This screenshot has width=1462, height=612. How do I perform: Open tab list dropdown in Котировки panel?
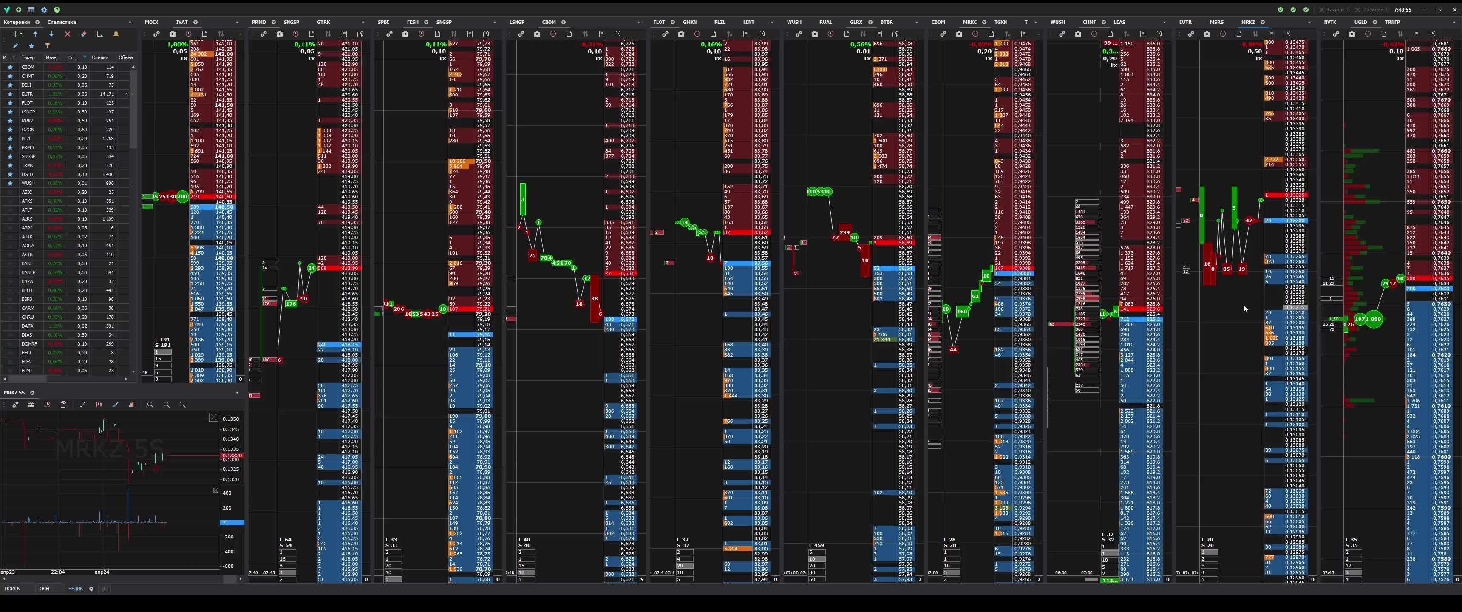coord(130,22)
